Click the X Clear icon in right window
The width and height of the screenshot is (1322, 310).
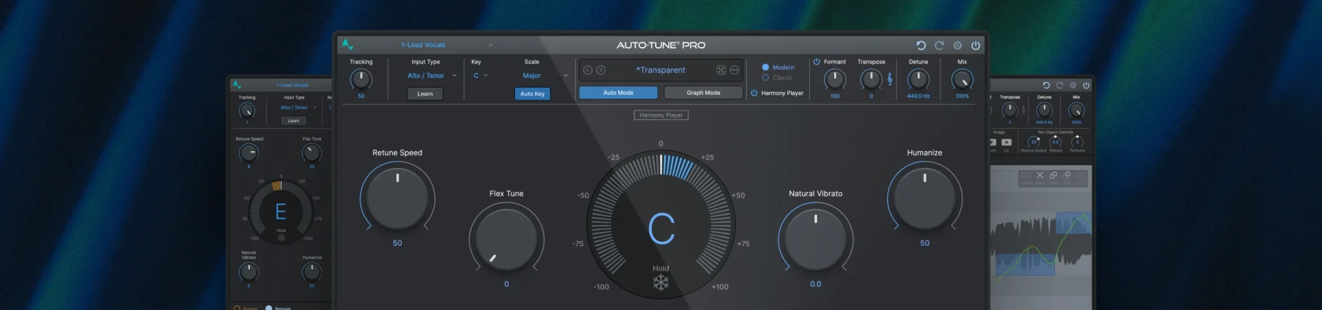(1040, 175)
